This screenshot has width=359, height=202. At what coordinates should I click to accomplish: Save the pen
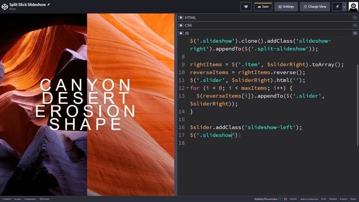pos(263,7)
